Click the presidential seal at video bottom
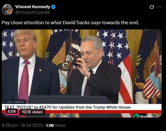 point(64,116)
